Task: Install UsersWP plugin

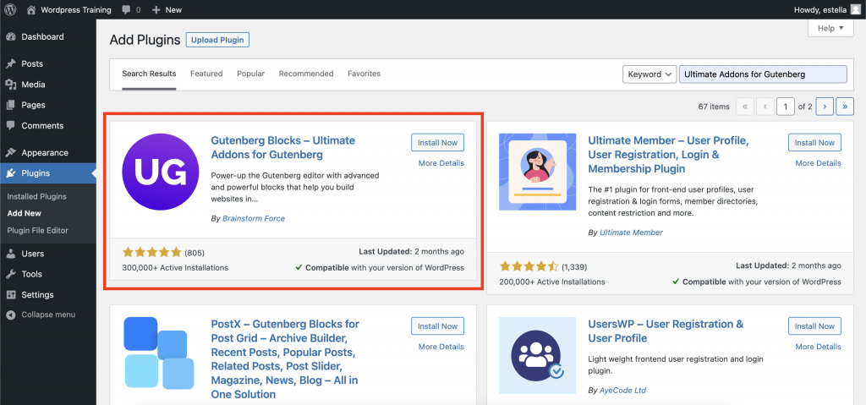Action: (x=814, y=326)
